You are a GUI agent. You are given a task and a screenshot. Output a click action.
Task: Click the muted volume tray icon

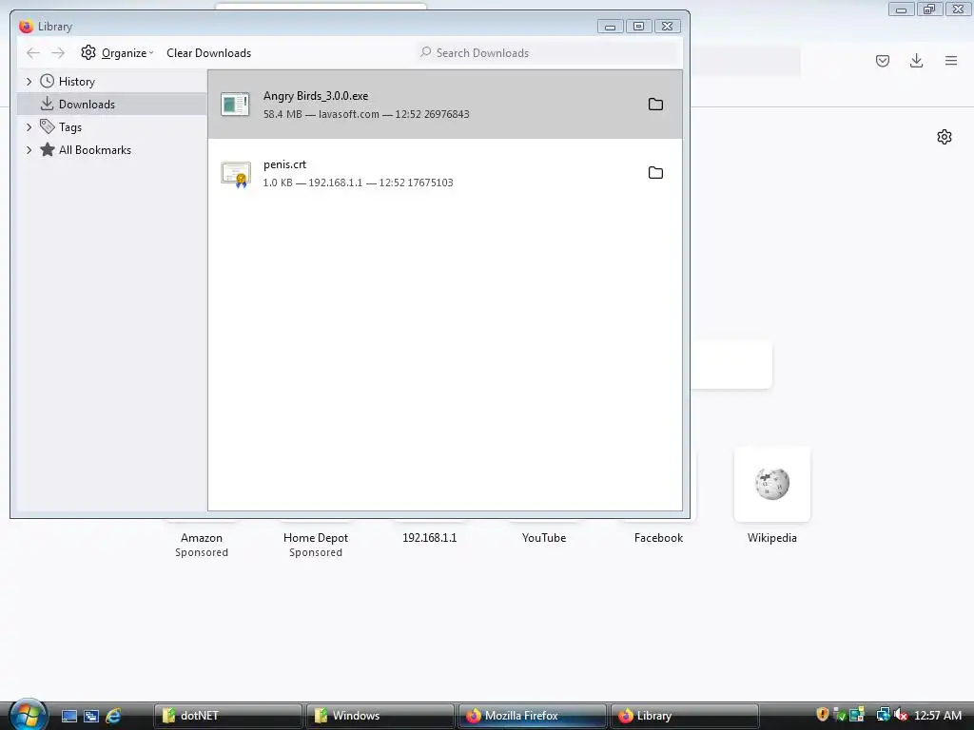point(901,715)
